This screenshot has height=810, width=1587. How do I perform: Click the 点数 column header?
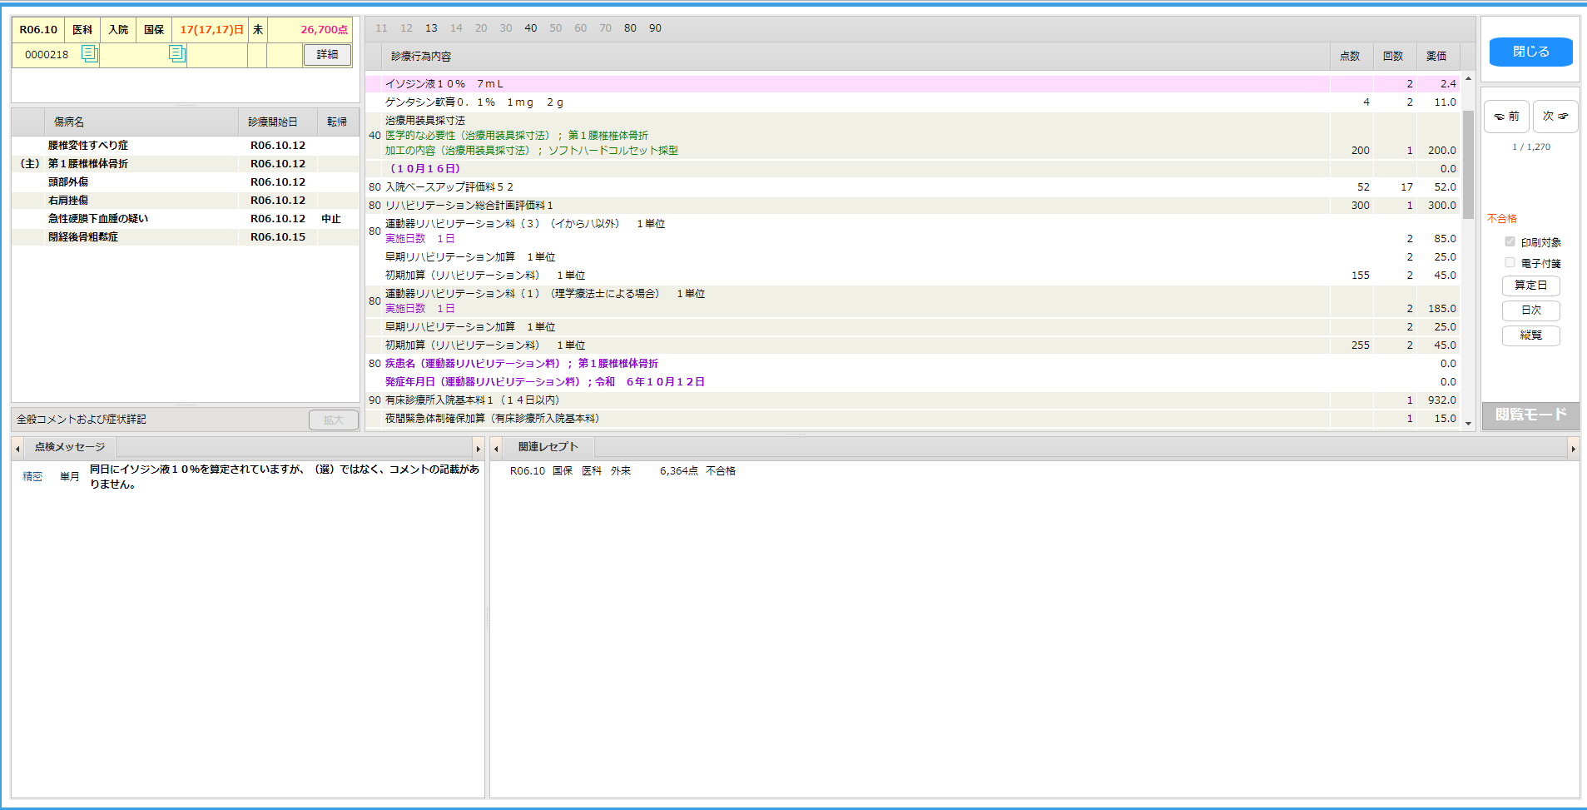[x=1351, y=57]
